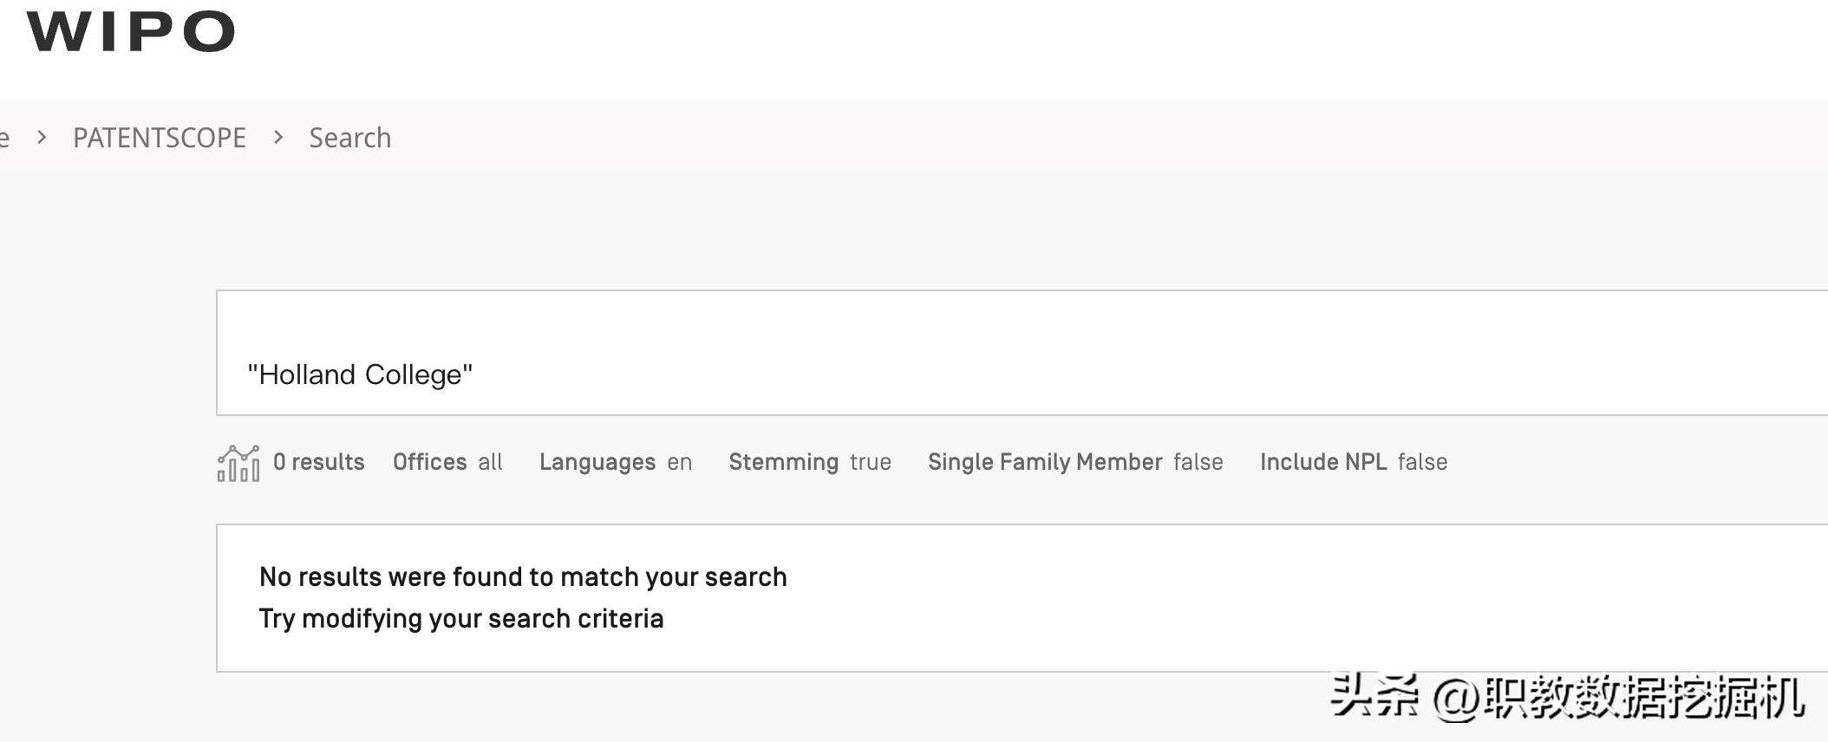The width and height of the screenshot is (1828, 742).
Task: Click the WIPO logo
Action: click(x=131, y=32)
